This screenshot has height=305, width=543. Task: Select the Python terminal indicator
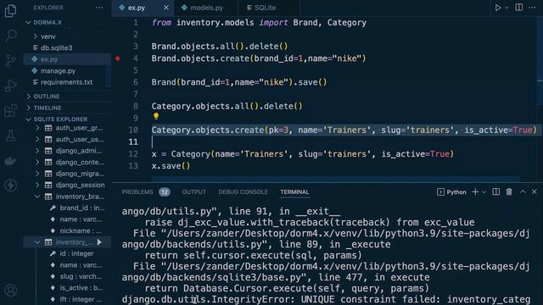(451, 192)
